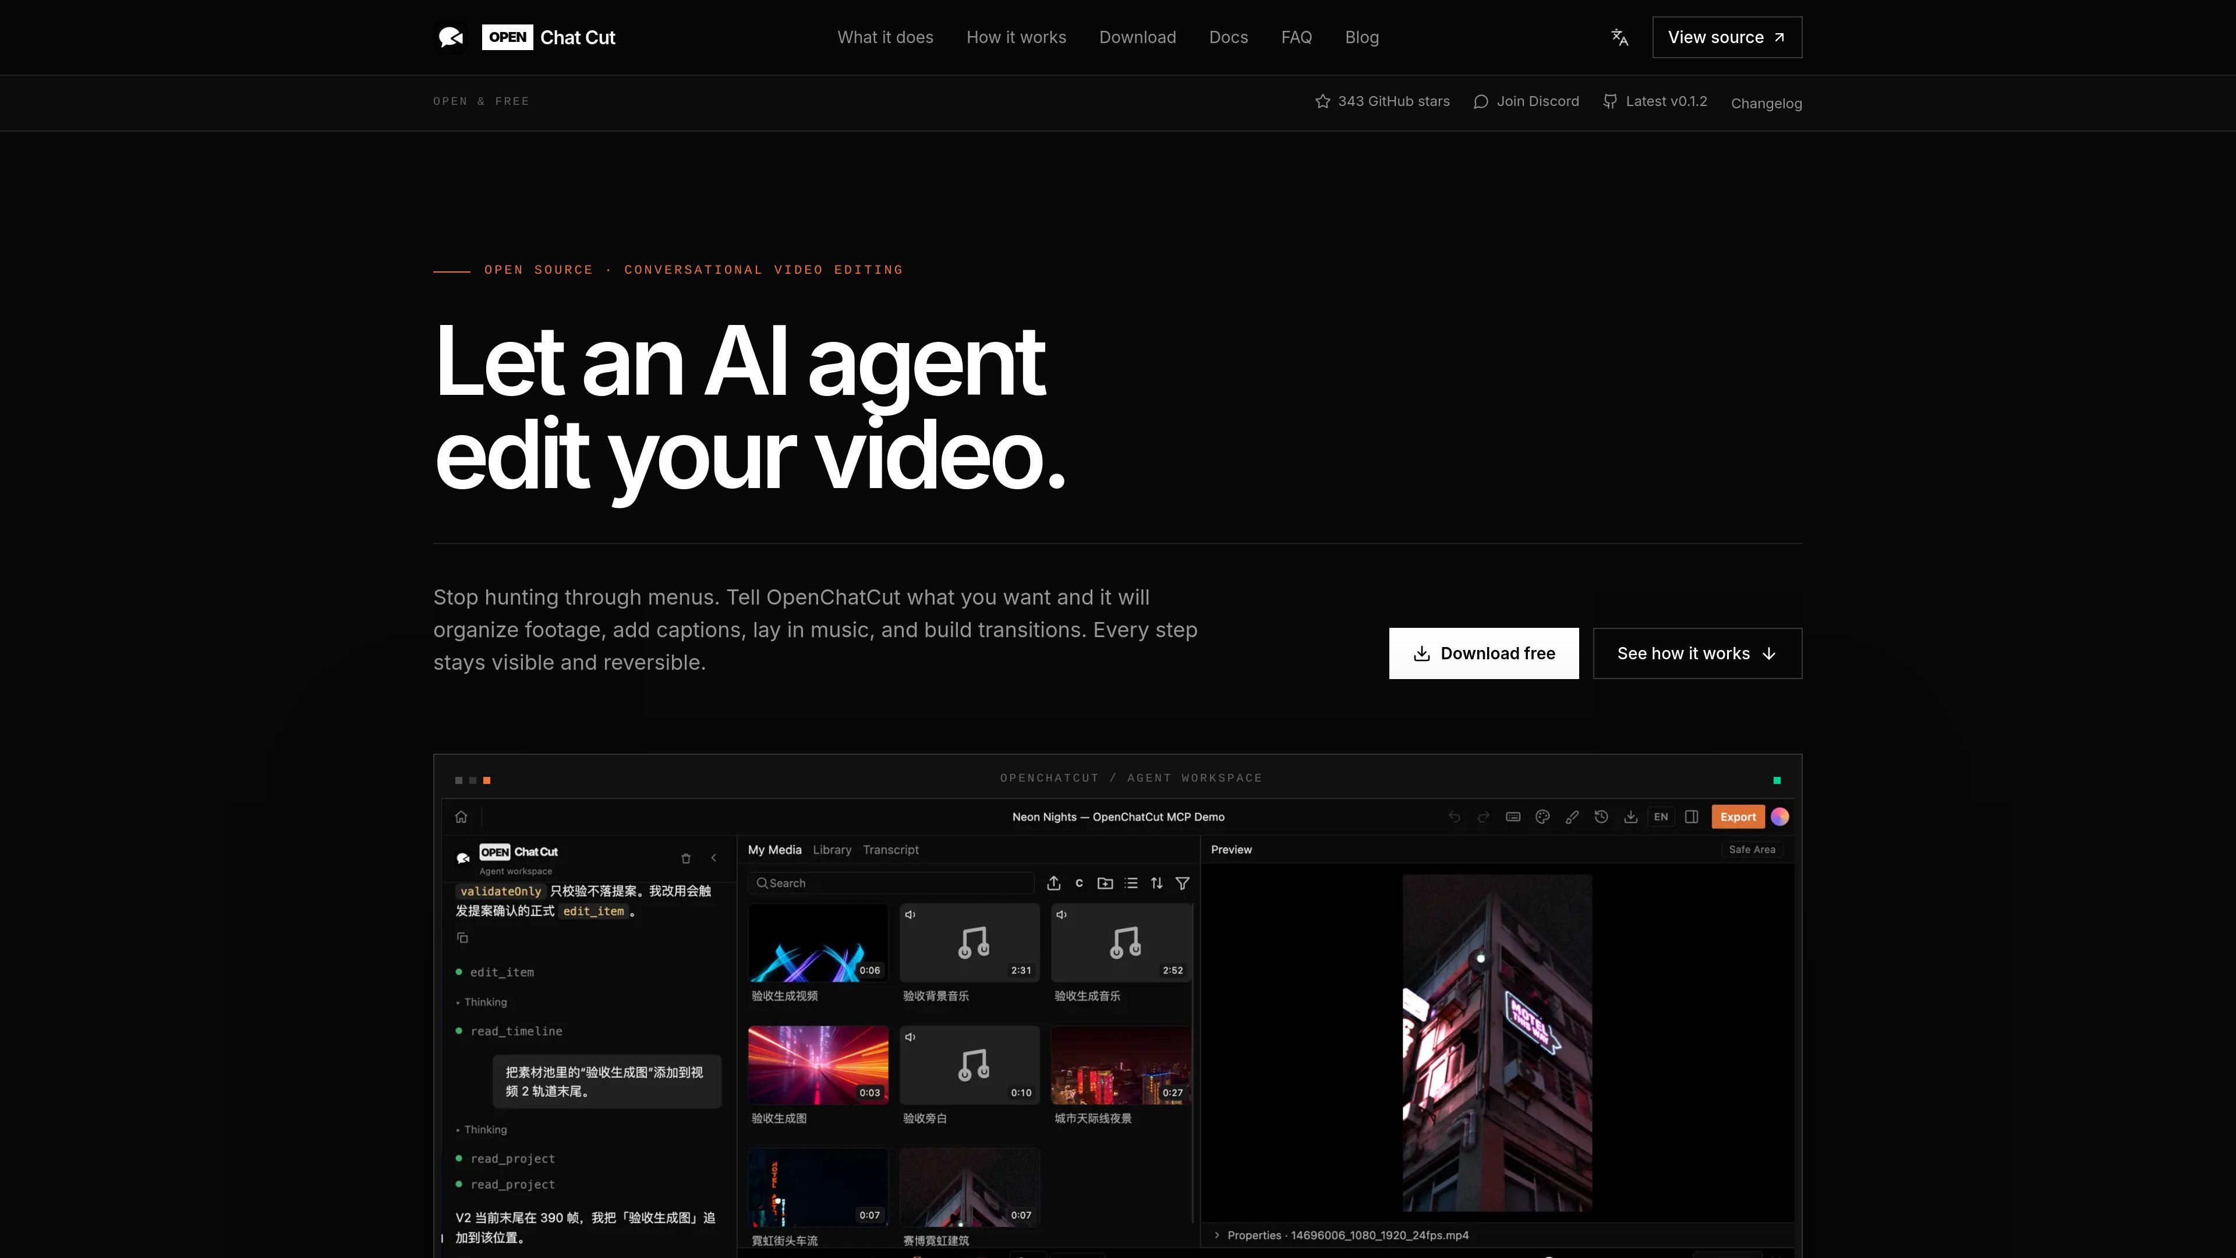The width and height of the screenshot is (2236, 1258).
Task: Click the palette theme icon in editor toolbar
Action: pos(1542,817)
